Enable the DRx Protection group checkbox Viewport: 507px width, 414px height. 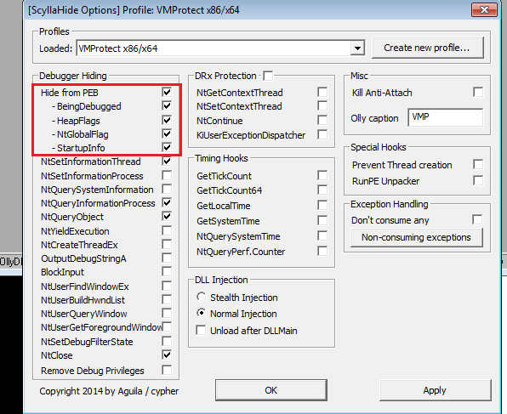(x=268, y=76)
